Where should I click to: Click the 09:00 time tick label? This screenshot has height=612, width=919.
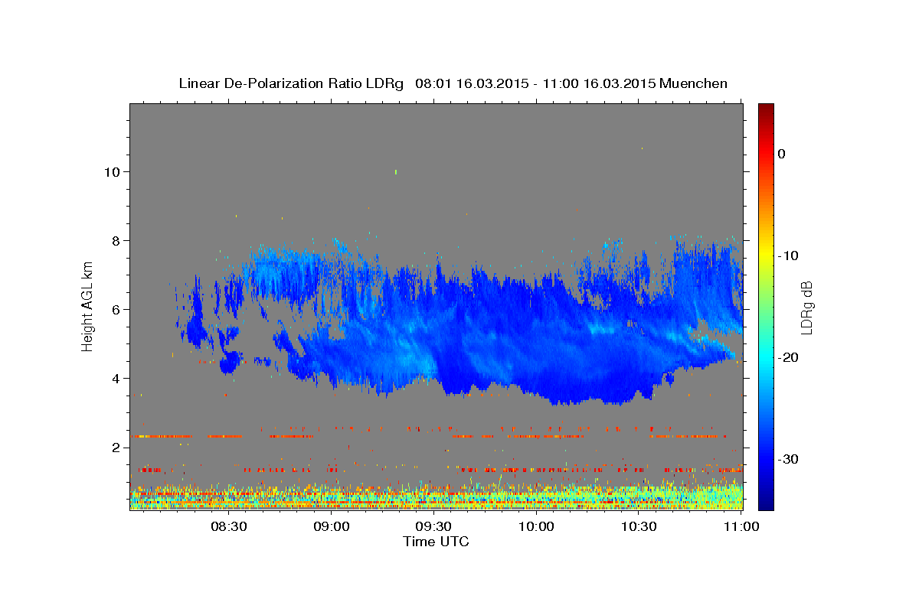point(332,526)
